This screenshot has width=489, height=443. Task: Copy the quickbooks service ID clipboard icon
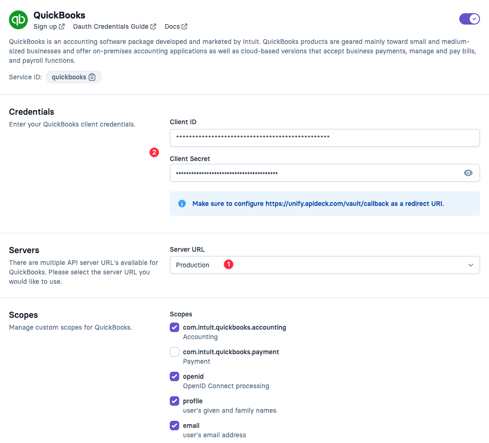pos(92,77)
